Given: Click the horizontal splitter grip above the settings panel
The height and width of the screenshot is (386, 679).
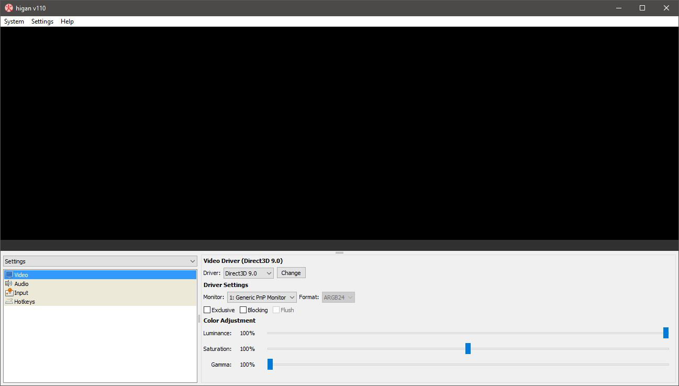Looking at the screenshot, I should 339,252.
